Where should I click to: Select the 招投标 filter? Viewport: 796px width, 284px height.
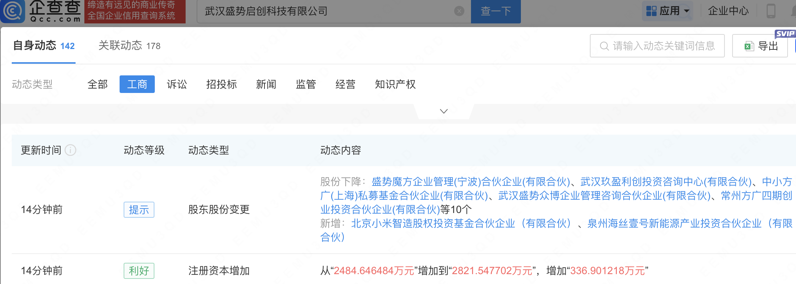(222, 85)
